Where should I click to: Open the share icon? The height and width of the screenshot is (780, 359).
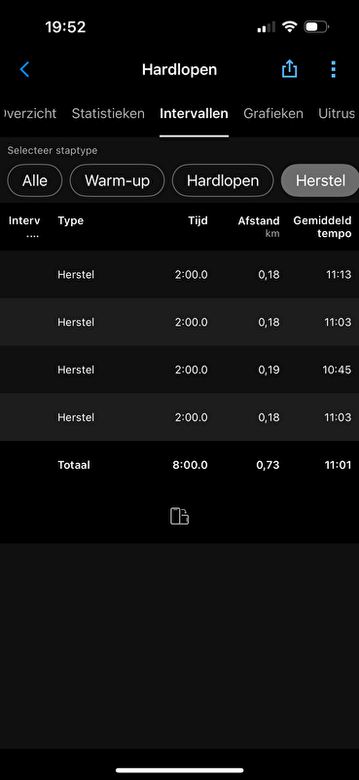290,69
